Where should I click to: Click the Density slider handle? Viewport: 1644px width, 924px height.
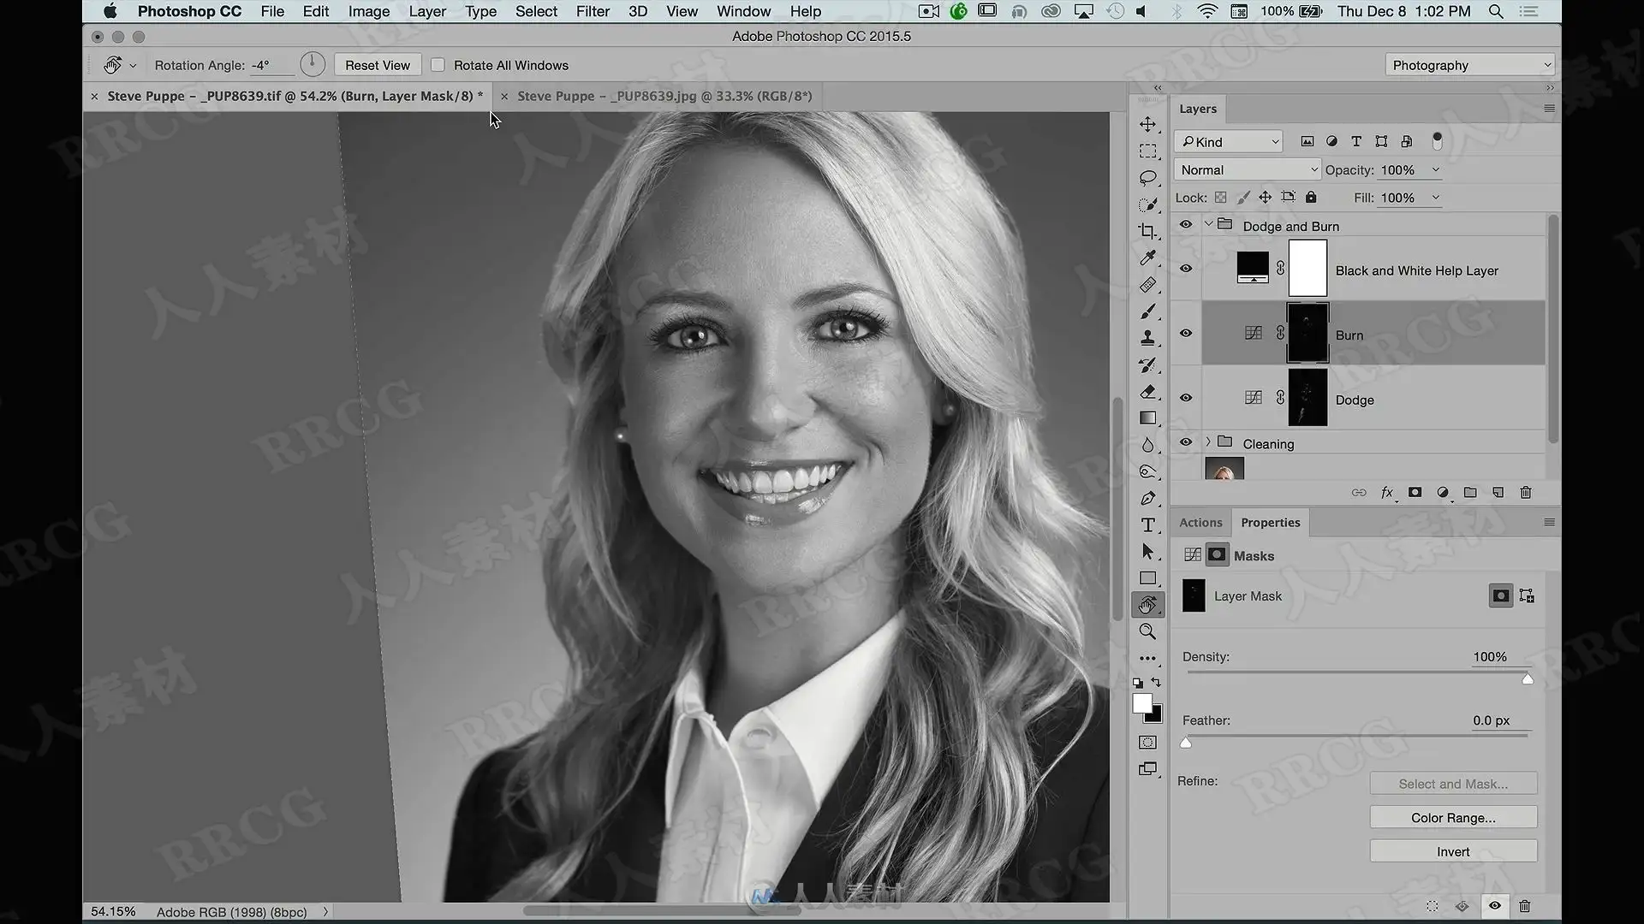[x=1528, y=679]
